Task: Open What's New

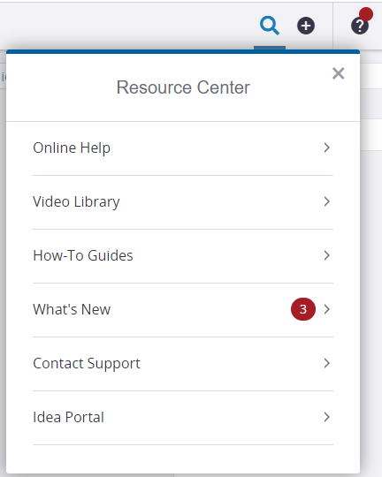Action: (183, 310)
